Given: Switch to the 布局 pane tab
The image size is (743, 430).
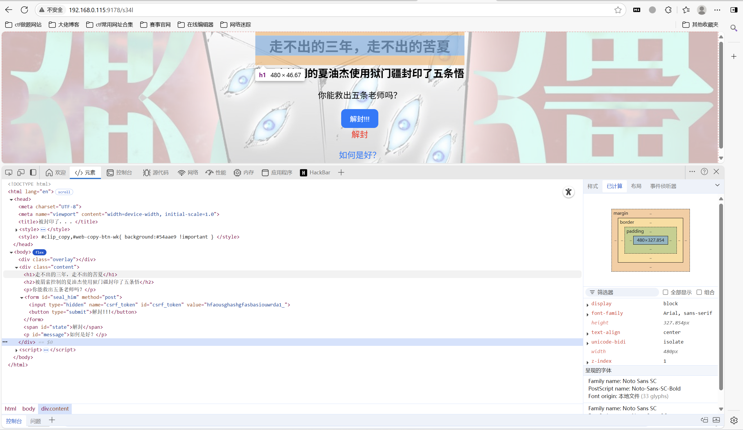Looking at the screenshot, I should tap(636, 186).
